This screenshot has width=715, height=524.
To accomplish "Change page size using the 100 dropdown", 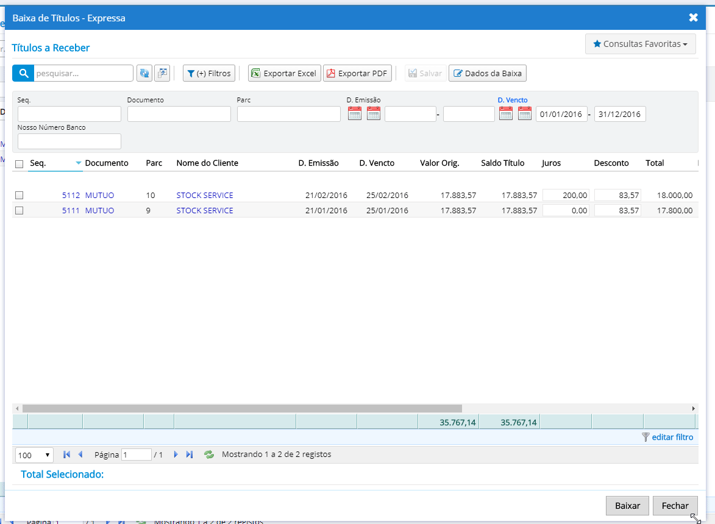I will [34, 454].
